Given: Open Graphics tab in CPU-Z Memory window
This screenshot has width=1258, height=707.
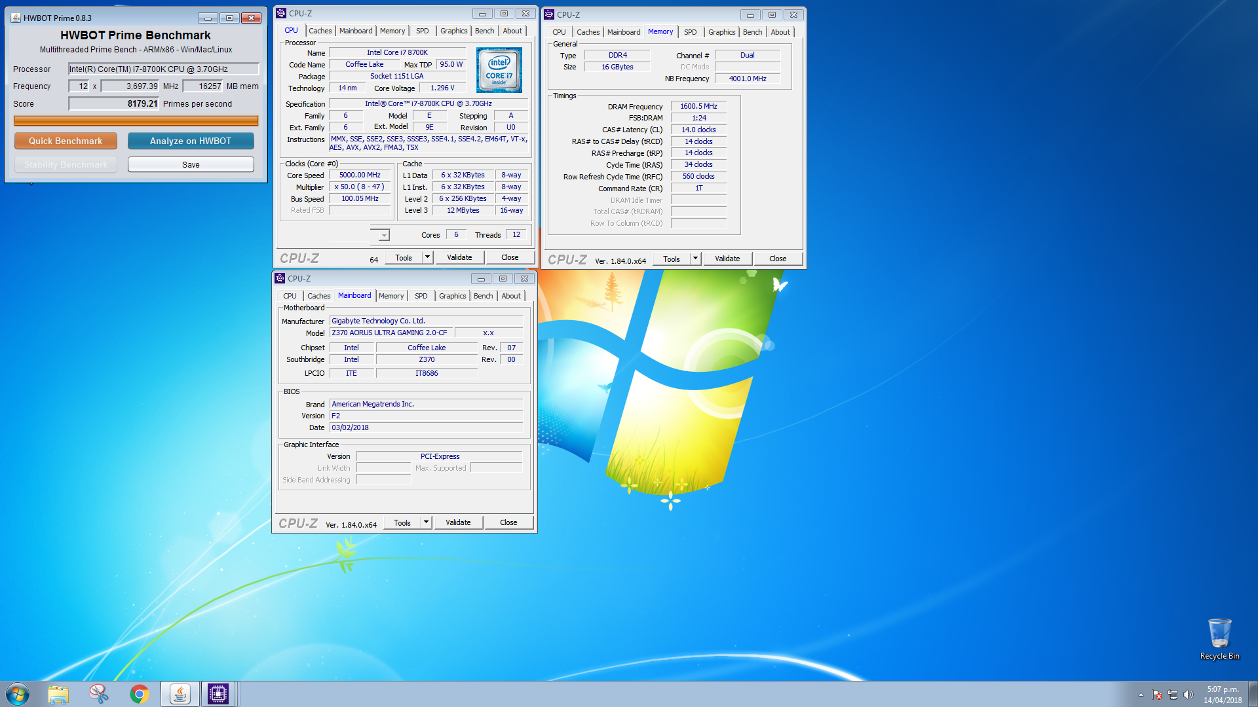Looking at the screenshot, I should pyautogui.click(x=721, y=32).
